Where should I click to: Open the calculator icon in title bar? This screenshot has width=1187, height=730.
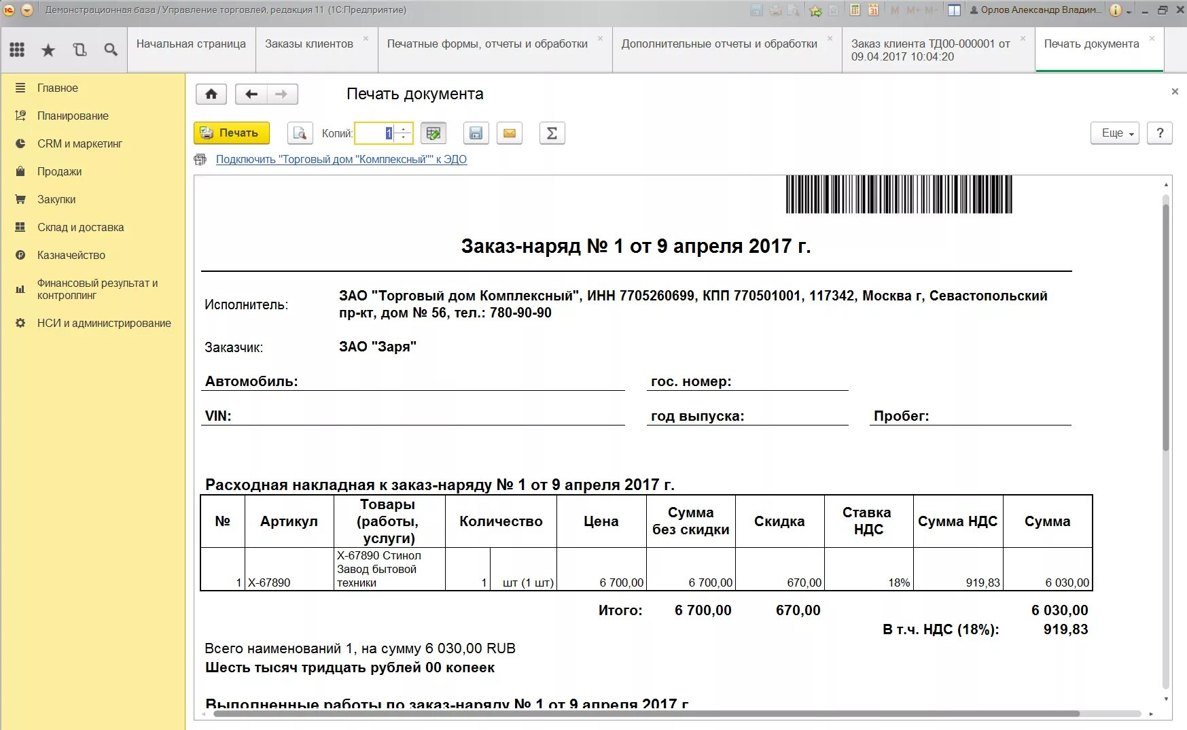855,10
